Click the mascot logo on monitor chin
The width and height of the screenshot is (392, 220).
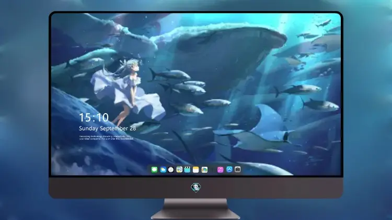click(196, 187)
